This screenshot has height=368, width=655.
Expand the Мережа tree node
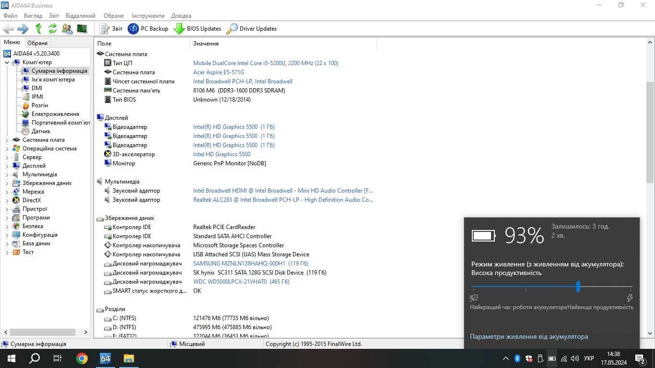[x=7, y=192]
